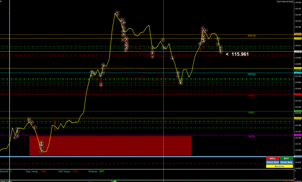Click the Volume value readout
The height and width of the screenshot is (182, 302).
[x=101, y=171]
